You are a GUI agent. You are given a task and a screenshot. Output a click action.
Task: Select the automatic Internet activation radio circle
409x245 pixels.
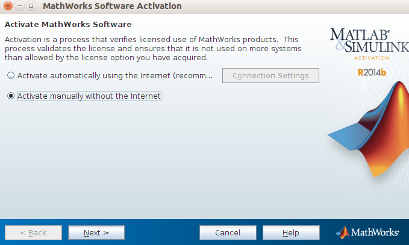(x=11, y=76)
